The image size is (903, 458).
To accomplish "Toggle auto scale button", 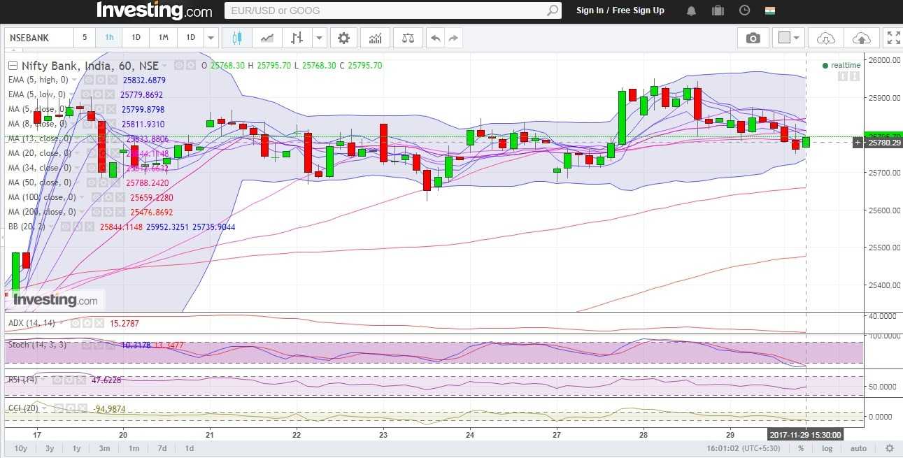I will click(858, 448).
